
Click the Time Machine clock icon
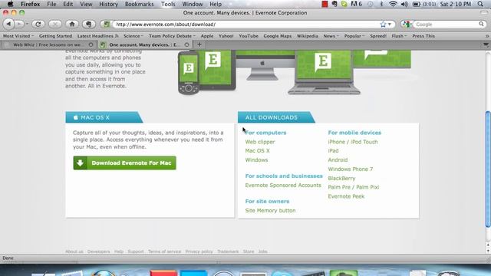(x=371, y=4)
